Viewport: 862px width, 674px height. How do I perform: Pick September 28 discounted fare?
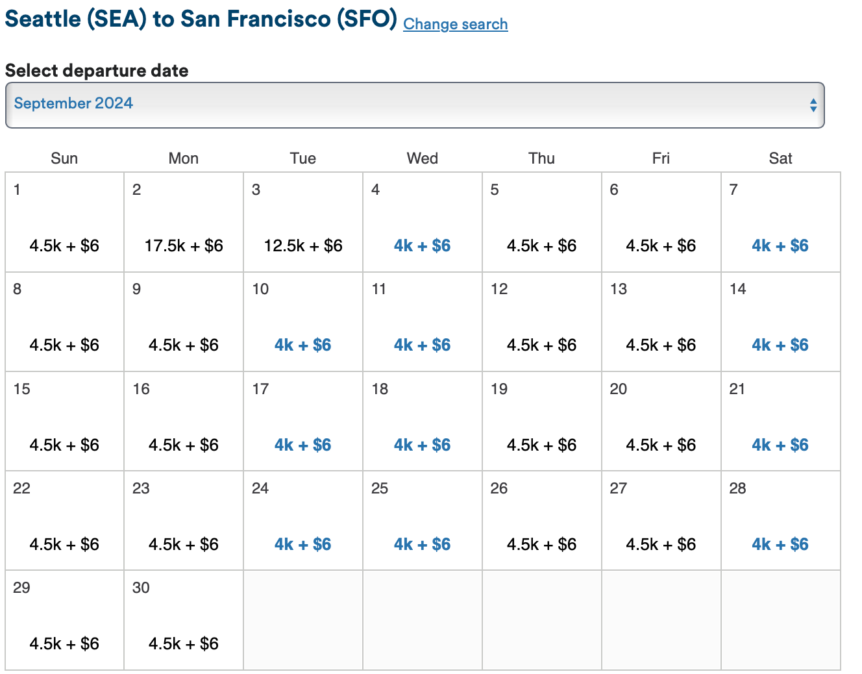(780, 544)
